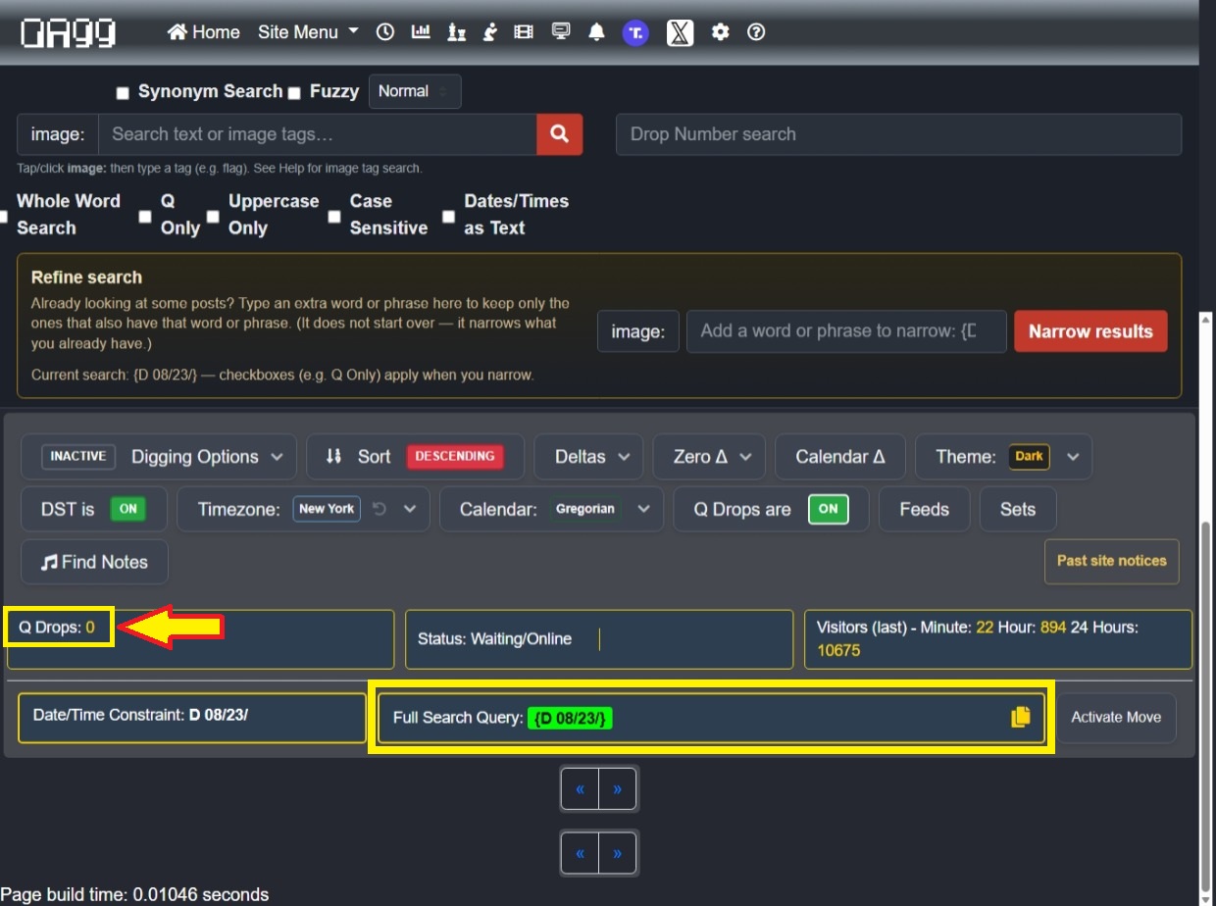Click the green {D 08/23/} query tag
1216x906 pixels.
tap(570, 719)
